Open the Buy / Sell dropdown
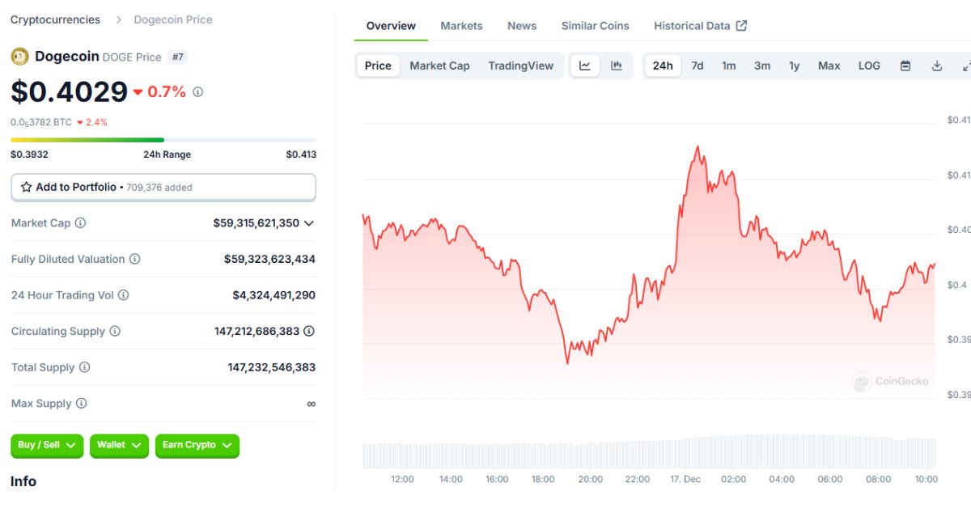The image size is (971, 508). [x=46, y=445]
